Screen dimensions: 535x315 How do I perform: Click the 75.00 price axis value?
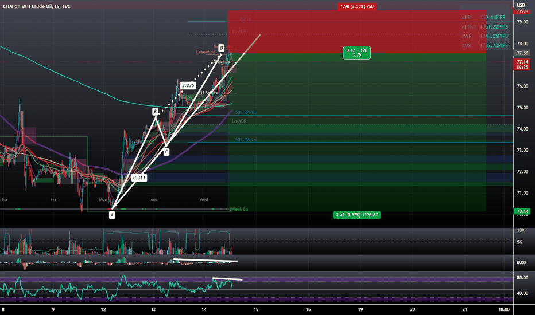pyautogui.click(x=522, y=107)
